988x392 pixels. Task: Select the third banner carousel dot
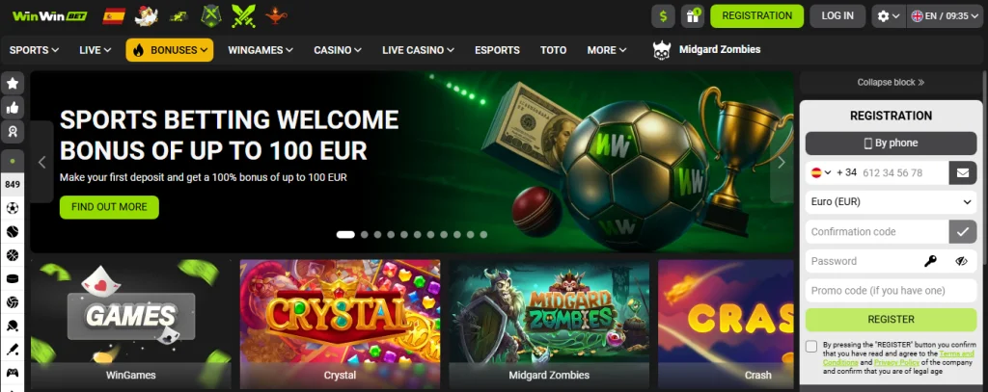coord(377,235)
